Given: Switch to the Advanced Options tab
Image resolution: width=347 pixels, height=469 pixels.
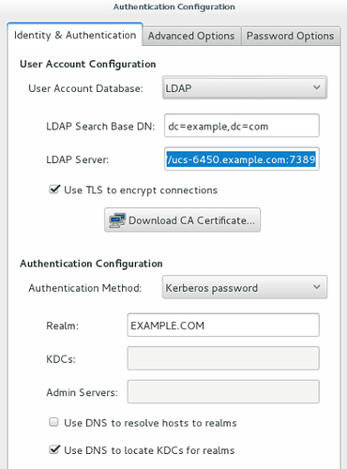Looking at the screenshot, I should tap(191, 36).
